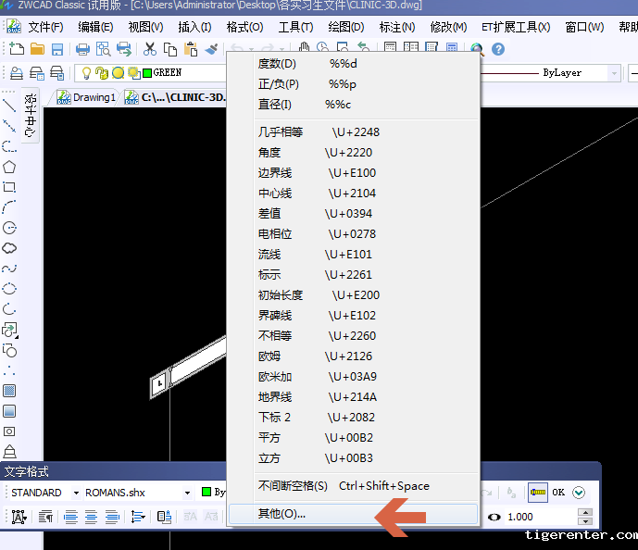Open the GREEN layer dropdown
Image resolution: width=638 pixels, height=550 pixels.
150,73
